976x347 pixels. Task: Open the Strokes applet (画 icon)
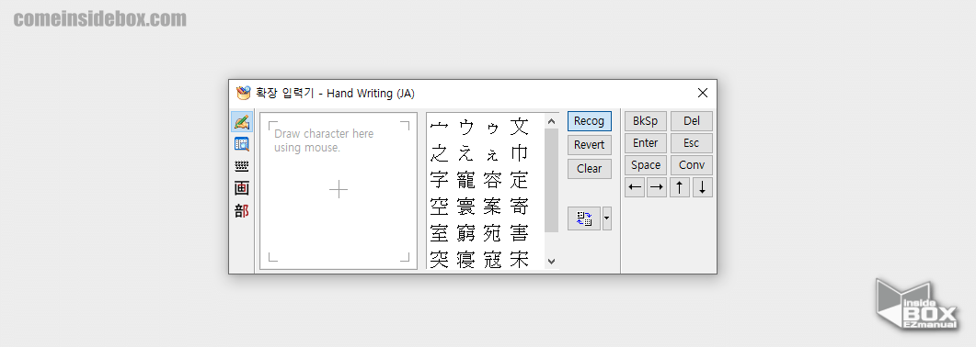(242, 188)
